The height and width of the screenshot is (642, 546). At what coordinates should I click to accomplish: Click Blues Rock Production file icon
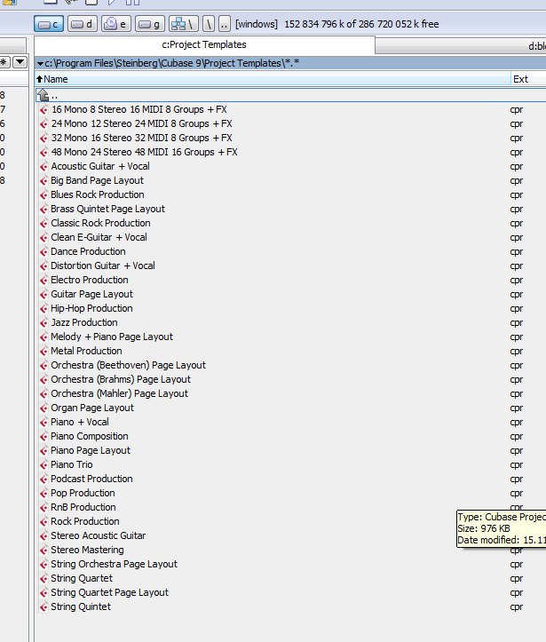(44, 194)
